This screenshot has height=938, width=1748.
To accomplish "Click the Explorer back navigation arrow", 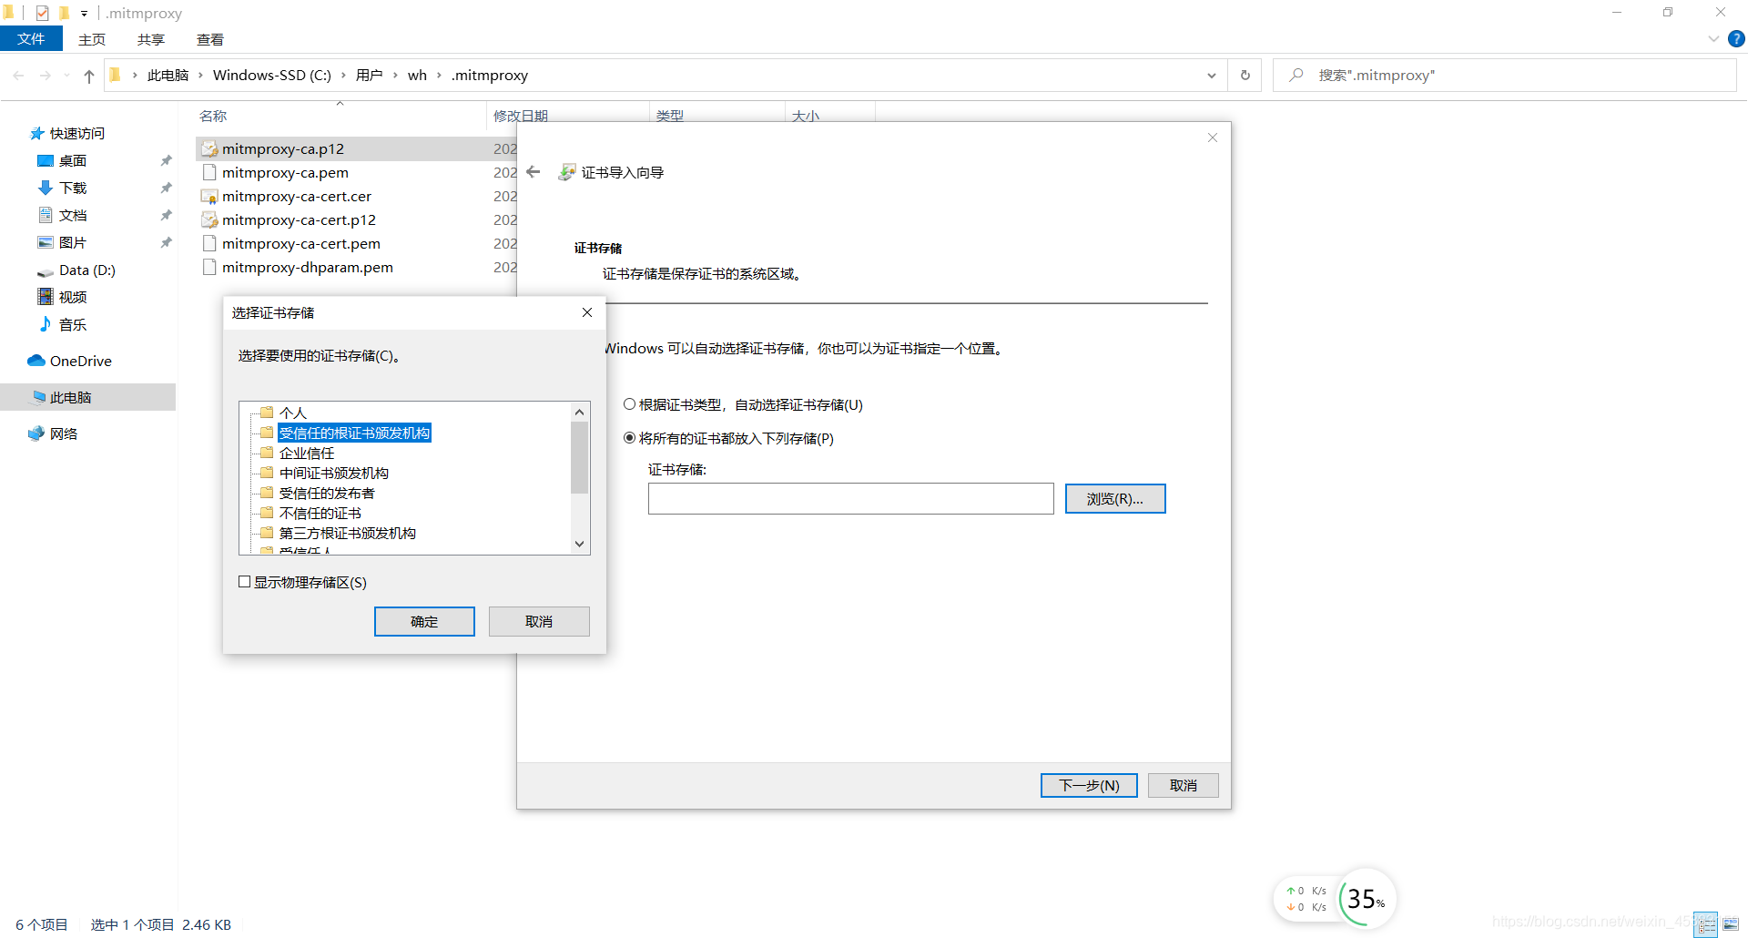I will point(18,75).
